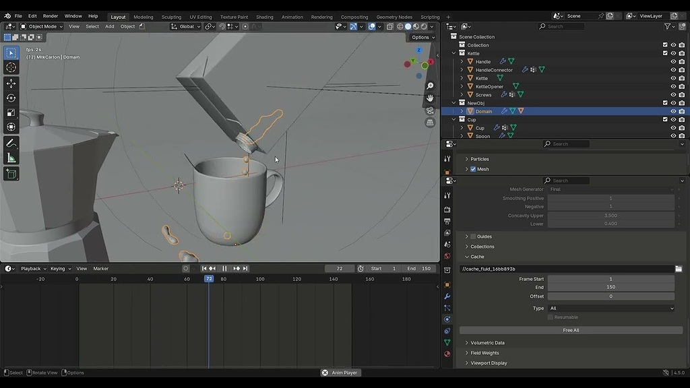
Task: Open the Keying menu in timeline
Action: 60,269
